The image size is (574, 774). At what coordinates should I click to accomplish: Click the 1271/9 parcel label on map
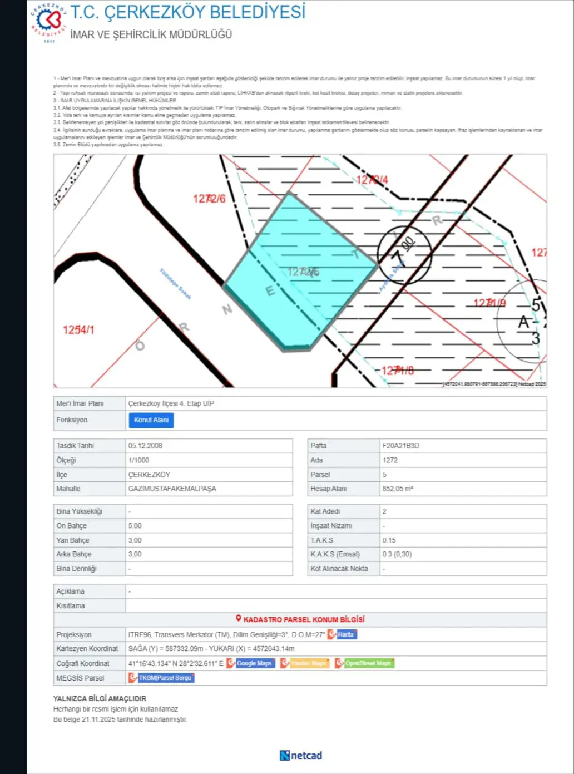click(x=489, y=303)
